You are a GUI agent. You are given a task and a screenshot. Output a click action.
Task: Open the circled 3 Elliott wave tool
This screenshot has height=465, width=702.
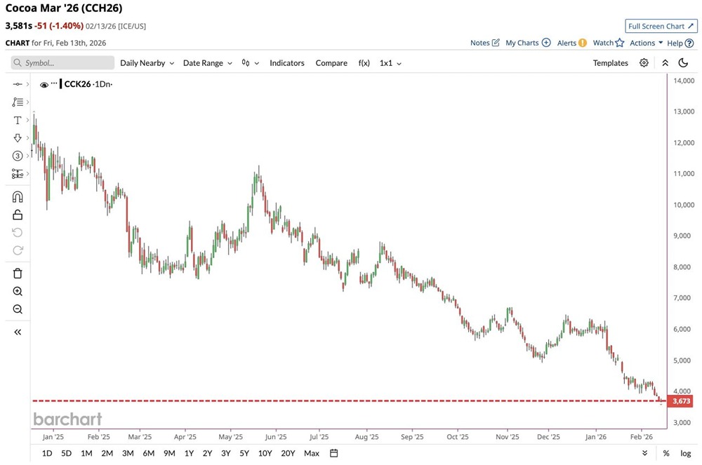[x=17, y=156]
